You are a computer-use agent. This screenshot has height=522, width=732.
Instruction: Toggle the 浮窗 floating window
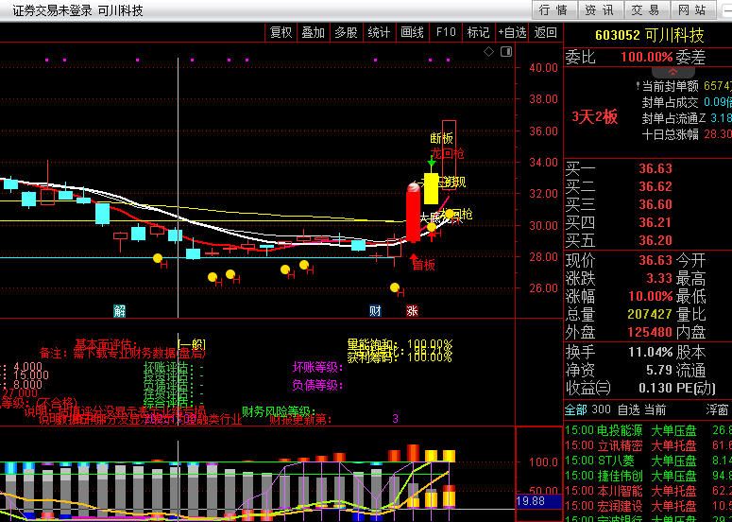pos(718,410)
